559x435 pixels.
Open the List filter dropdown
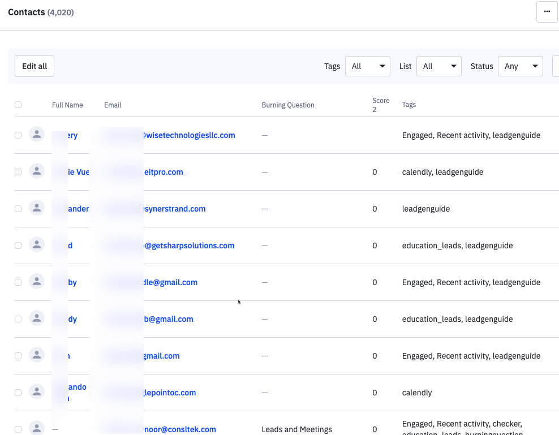coord(439,66)
